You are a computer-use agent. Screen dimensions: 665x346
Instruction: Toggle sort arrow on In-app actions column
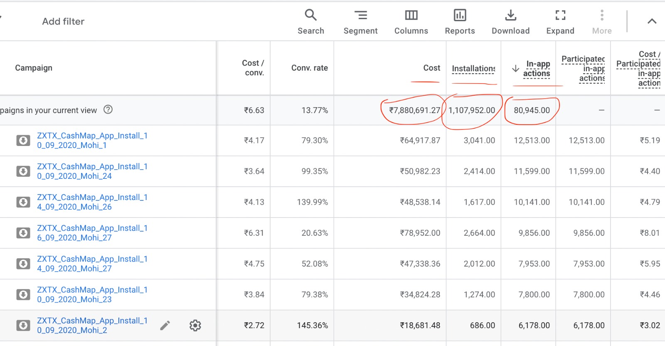tap(515, 68)
